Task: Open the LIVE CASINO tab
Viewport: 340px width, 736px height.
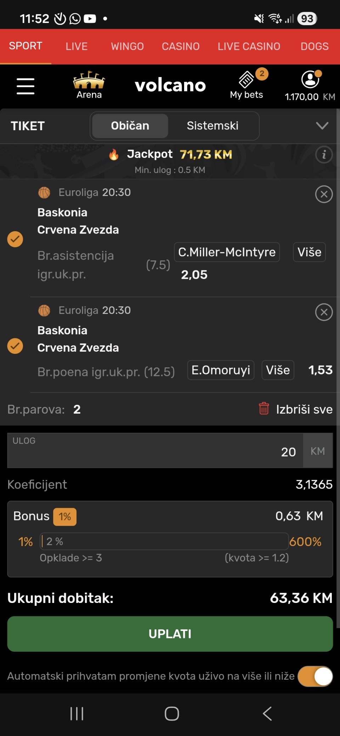Action: 249,46
